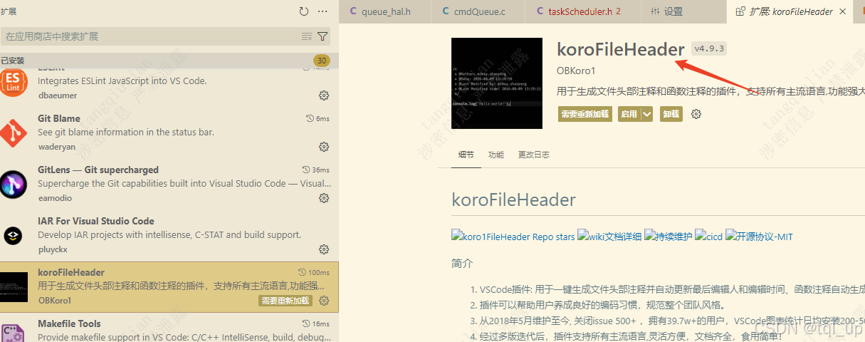Open ESLint extension gear settings
The height and width of the screenshot is (342, 865).
pos(324,95)
